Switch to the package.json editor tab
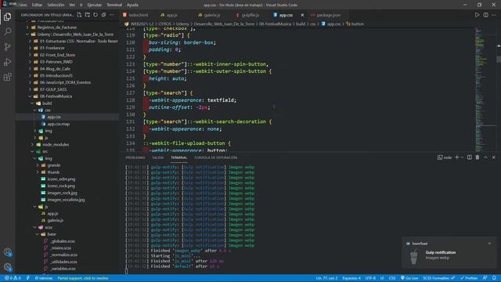Viewport: 501px width, 282px height. [328, 15]
